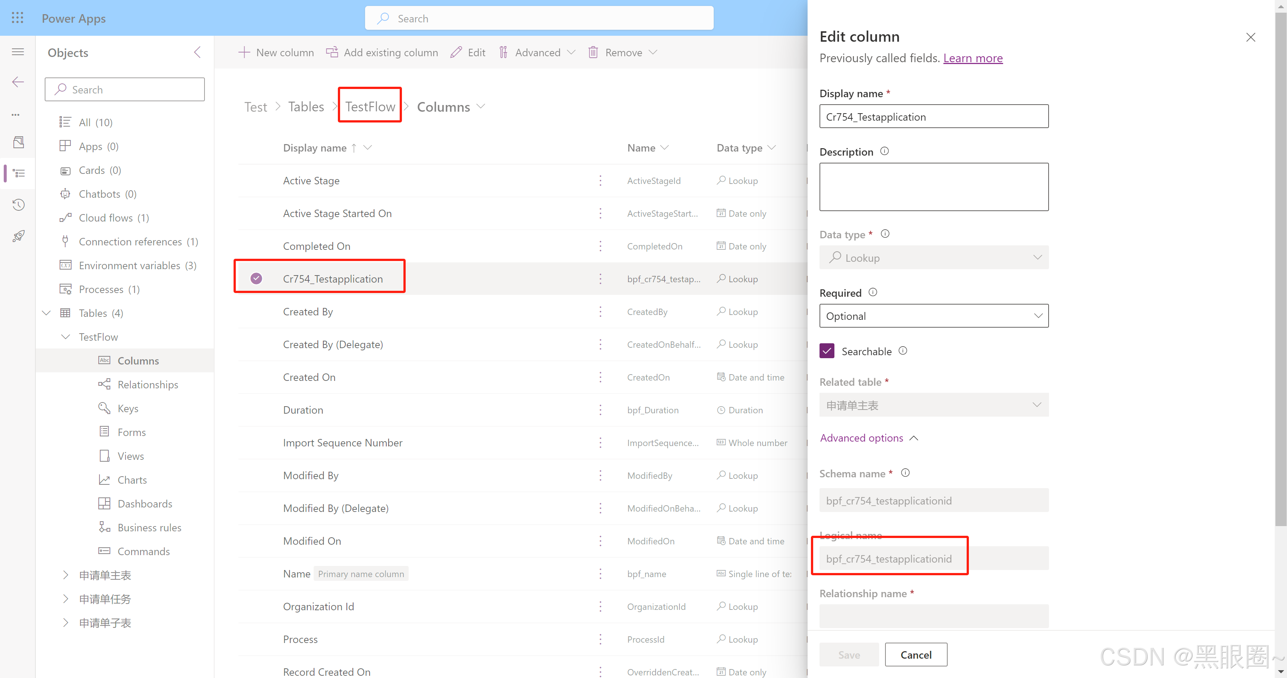Viewport: 1287px width, 678px height.
Task: Uncheck the Searchable checkbox
Action: coord(827,350)
